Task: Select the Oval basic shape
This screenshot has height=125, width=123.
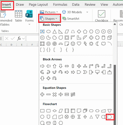Action: (x=49, y=32)
